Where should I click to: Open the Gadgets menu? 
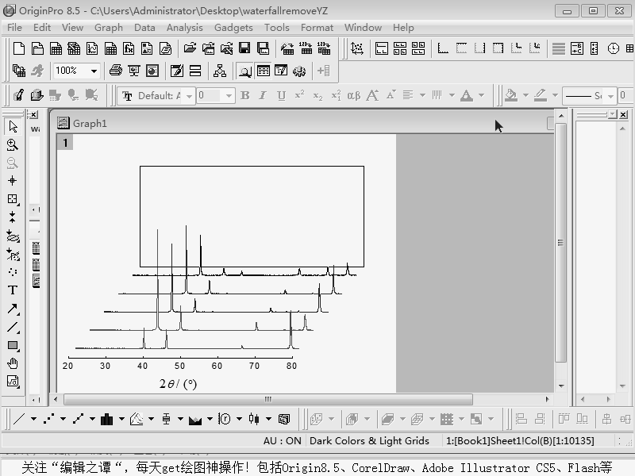[233, 28]
